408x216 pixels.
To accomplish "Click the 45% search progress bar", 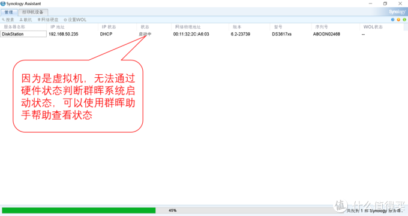I will tap(172, 210).
